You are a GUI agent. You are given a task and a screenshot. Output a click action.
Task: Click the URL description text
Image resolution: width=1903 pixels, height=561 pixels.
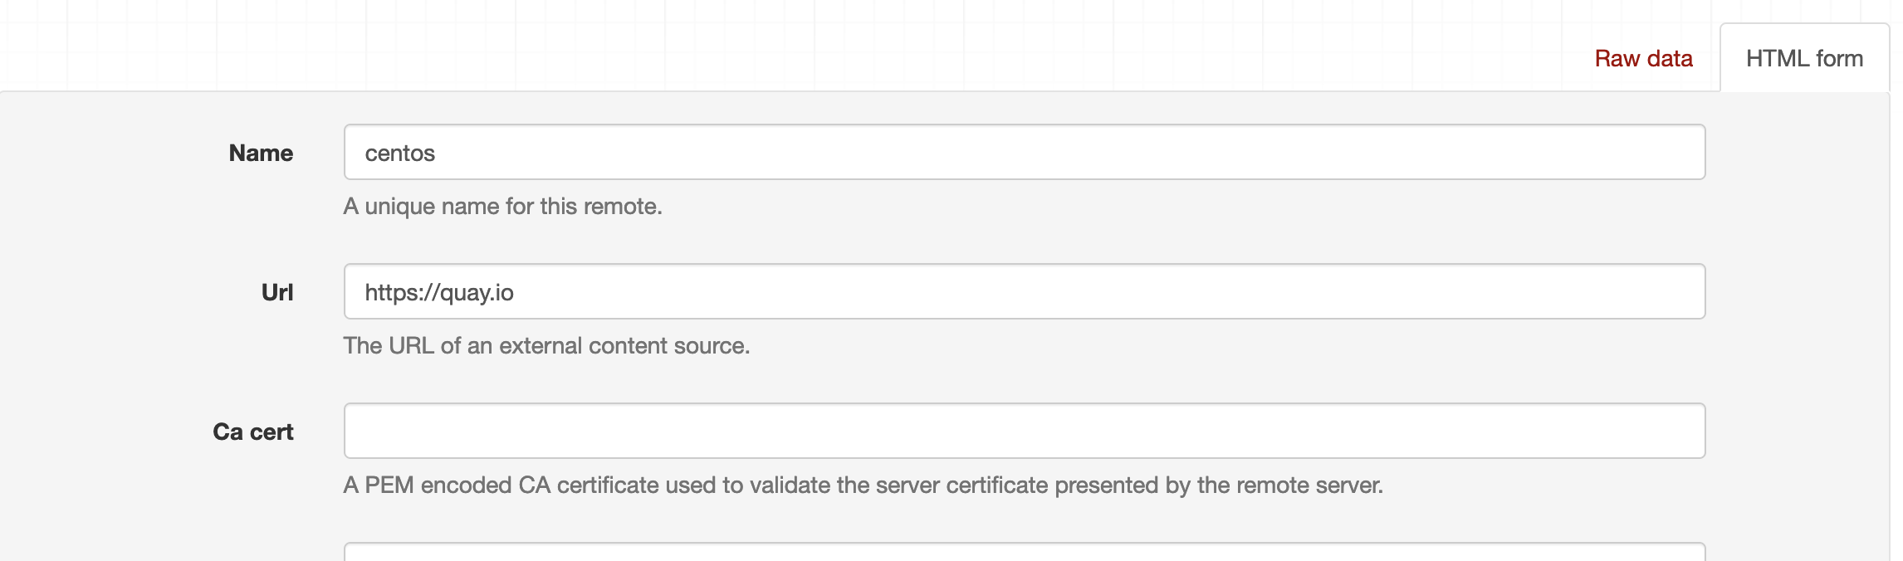[x=546, y=346]
